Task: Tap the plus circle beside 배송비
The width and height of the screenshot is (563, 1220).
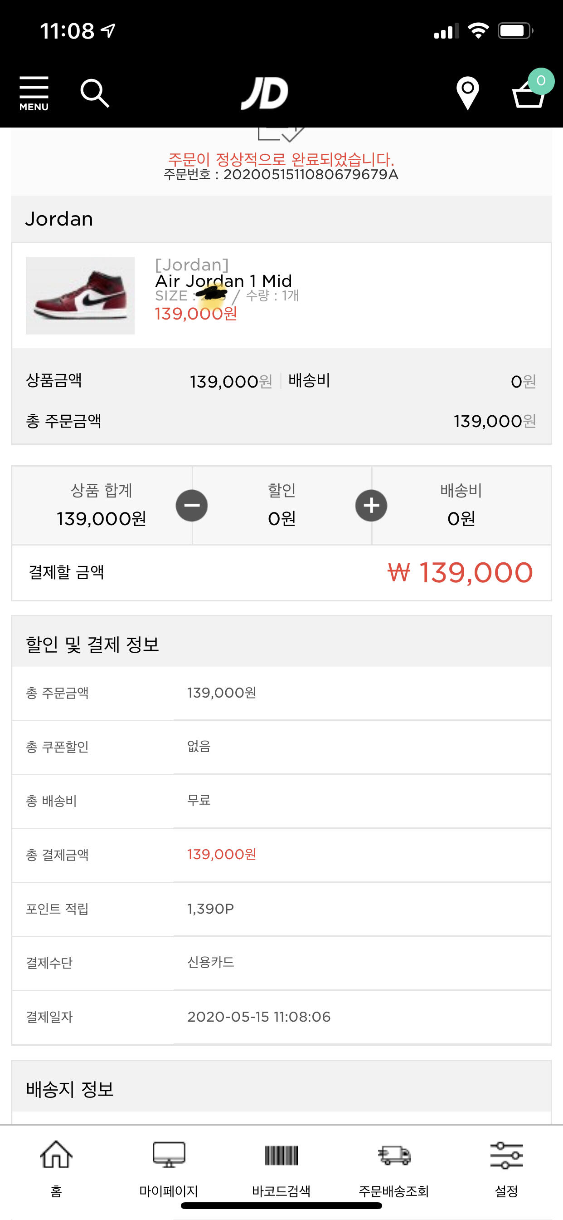Action: (x=371, y=505)
